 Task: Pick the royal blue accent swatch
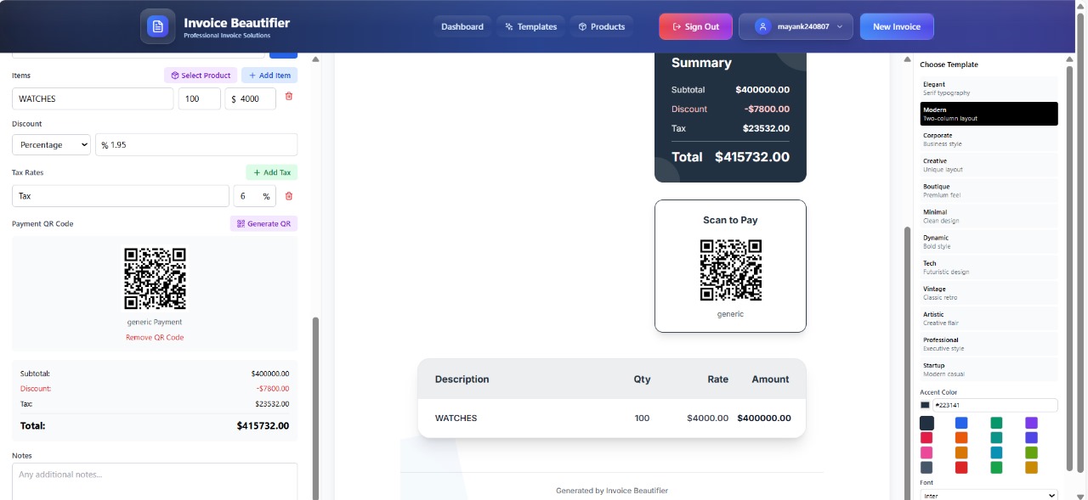[961, 423]
